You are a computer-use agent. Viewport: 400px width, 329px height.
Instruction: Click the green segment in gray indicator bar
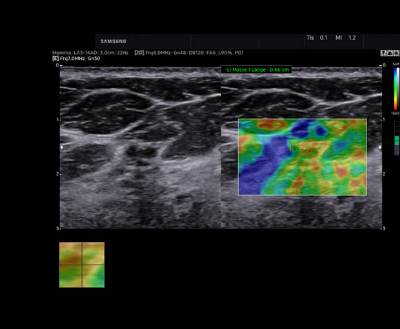point(396,140)
